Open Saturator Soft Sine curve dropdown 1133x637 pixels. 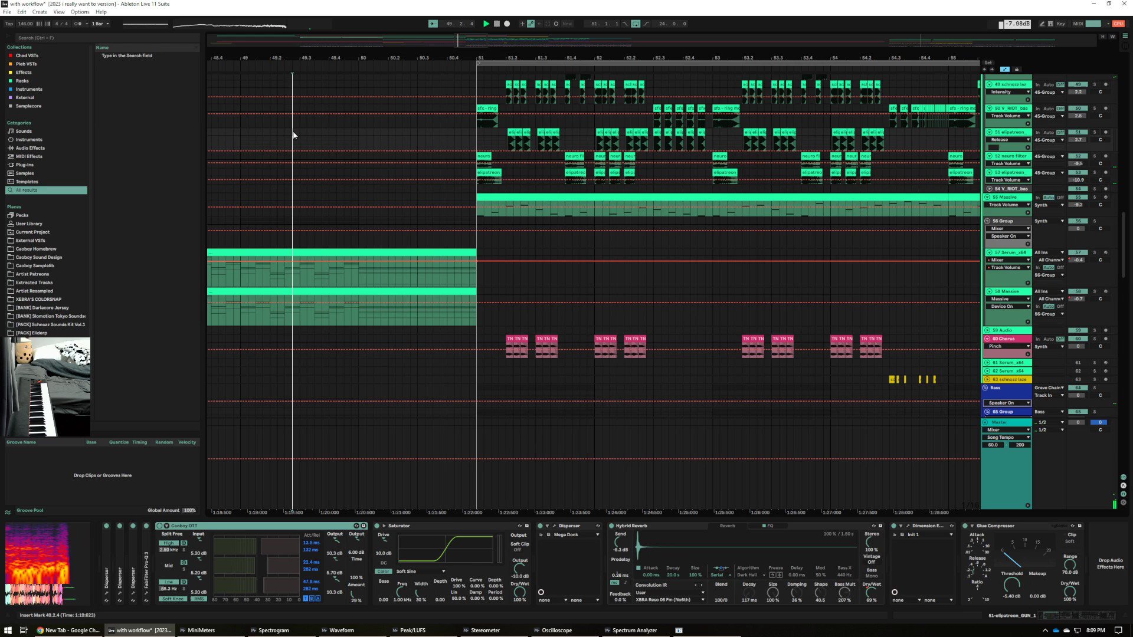click(x=420, y=571)
